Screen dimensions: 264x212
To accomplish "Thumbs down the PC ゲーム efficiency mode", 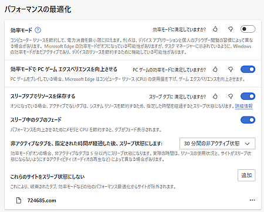I will (231, 69).
